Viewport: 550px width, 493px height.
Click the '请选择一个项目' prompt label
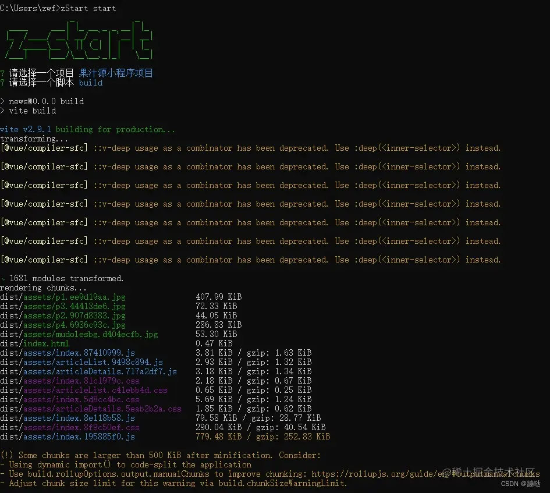pyautogui.click(x=41, y=73)
